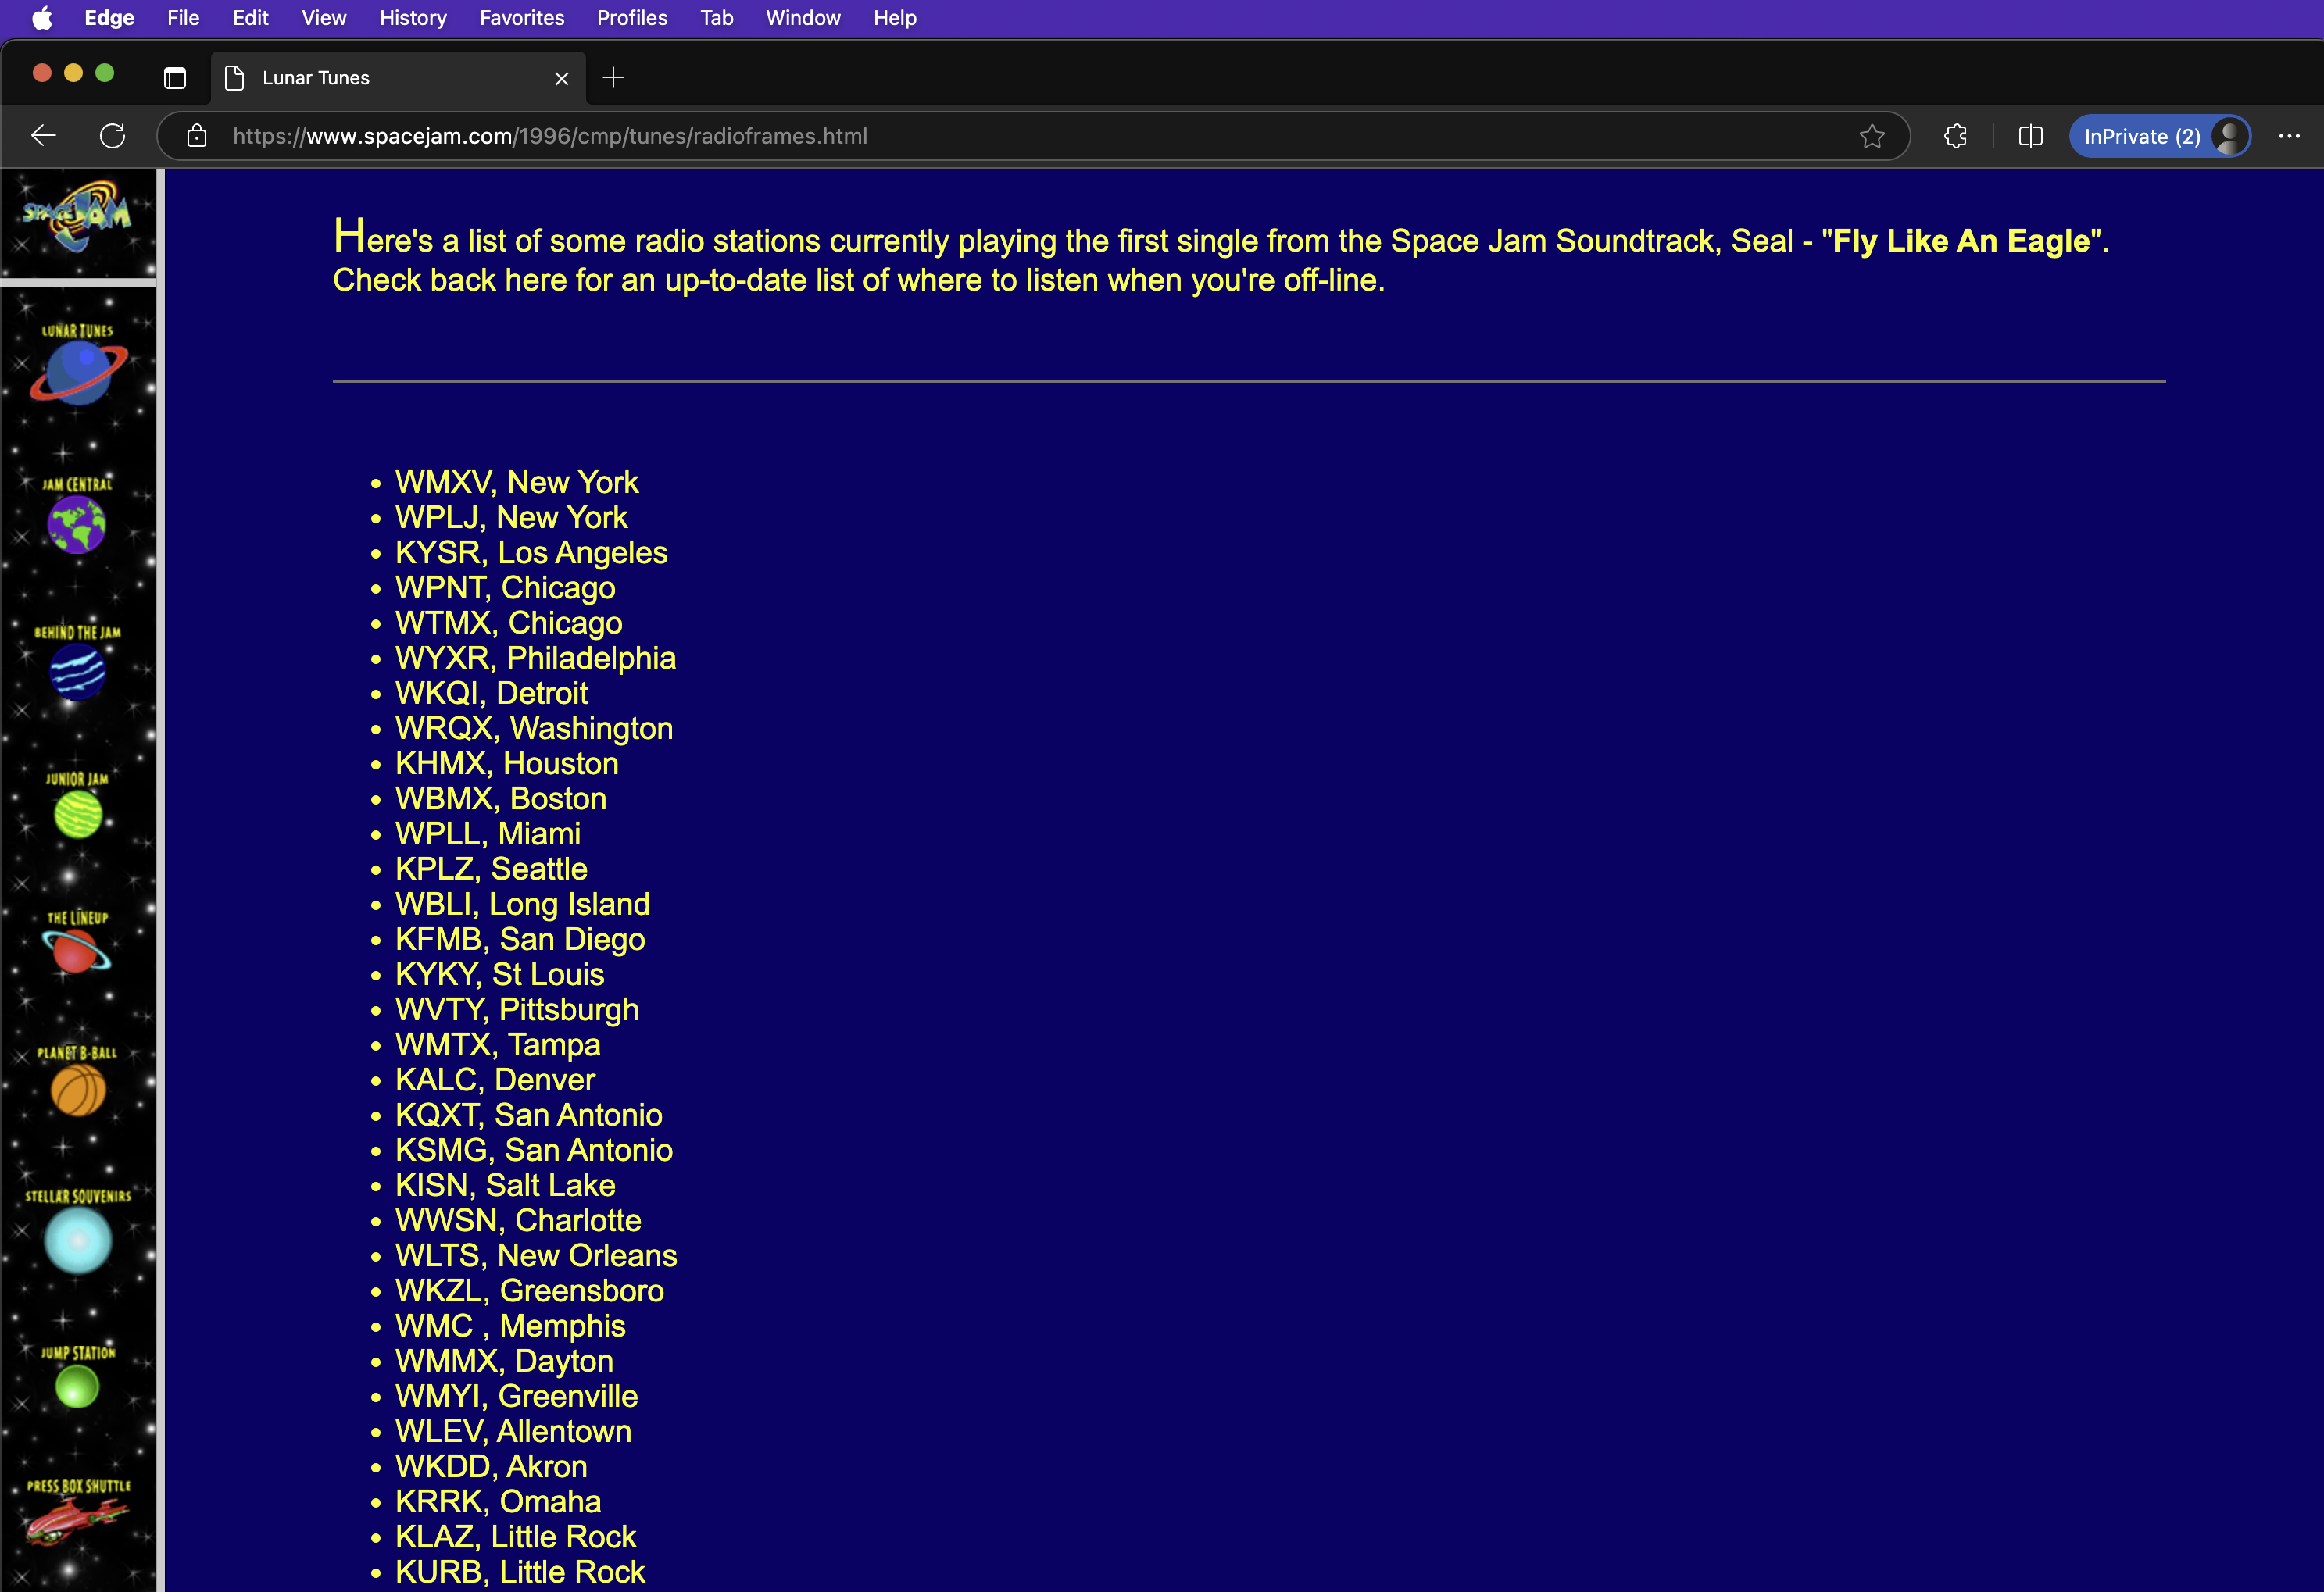Click "WRQX, Washington" list entry
The height and width of the screenshot is (1592, 2324).
pos(534,729)
